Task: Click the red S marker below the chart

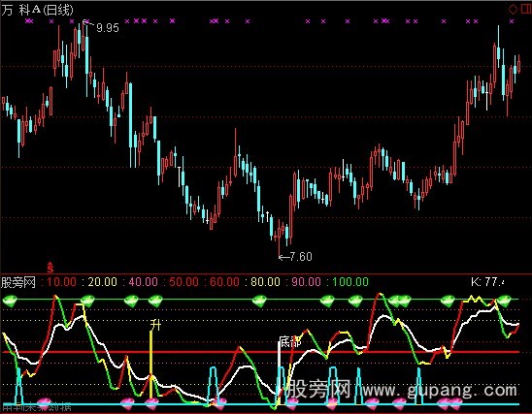Action: tap(50, 268)
